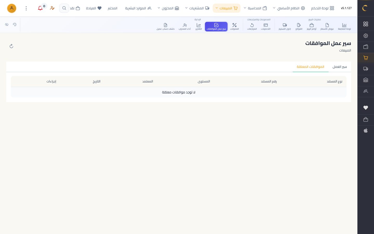Open the shopping bag icon in the dark sidebar

coord(366,119)
